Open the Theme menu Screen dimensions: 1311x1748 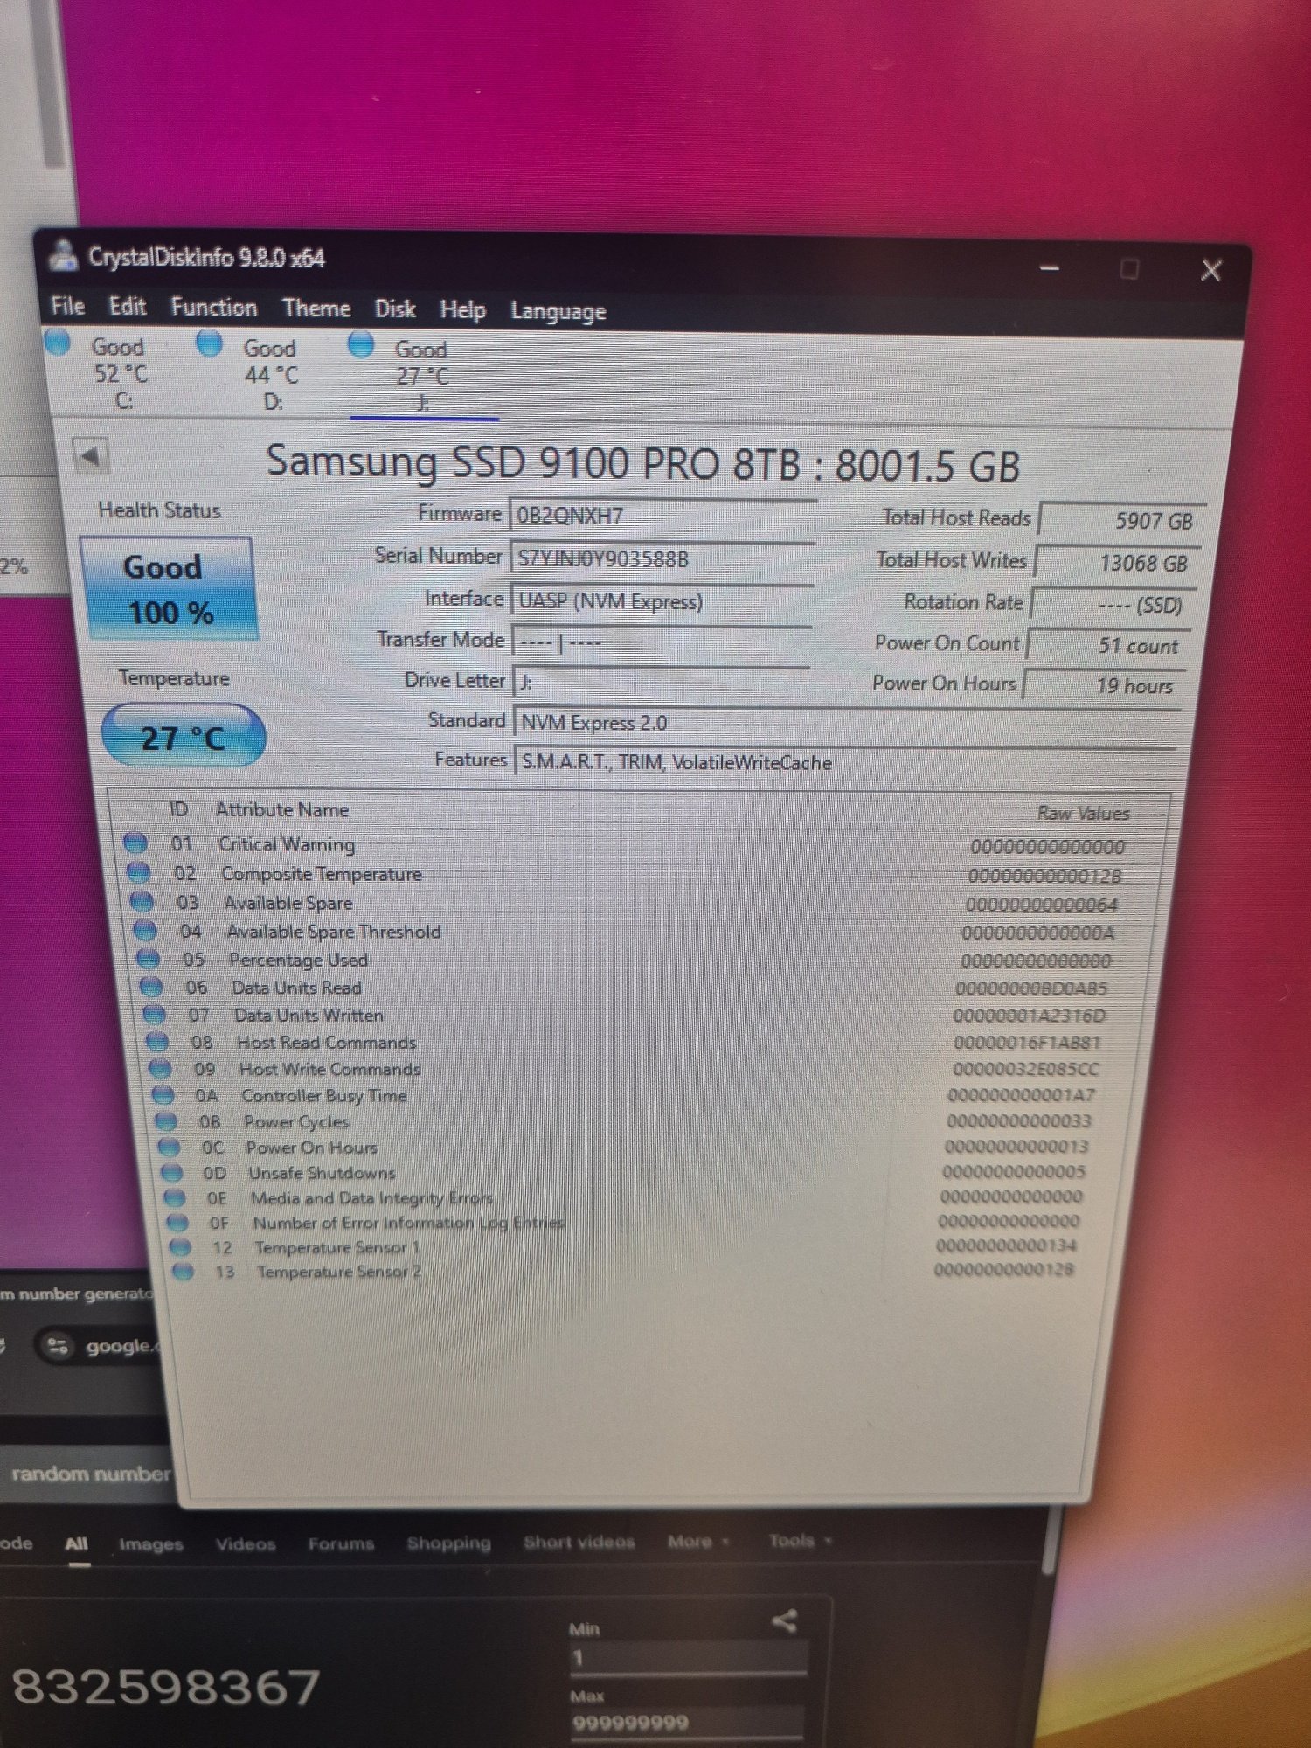click(x=316, y=309)
